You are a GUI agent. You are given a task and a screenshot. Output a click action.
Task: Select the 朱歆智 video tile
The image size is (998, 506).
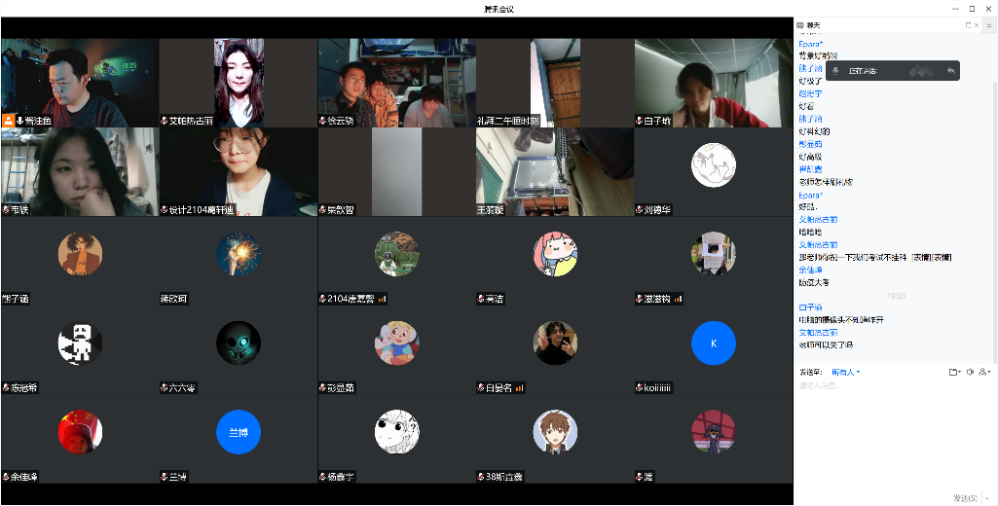click(x=396, y=172)
